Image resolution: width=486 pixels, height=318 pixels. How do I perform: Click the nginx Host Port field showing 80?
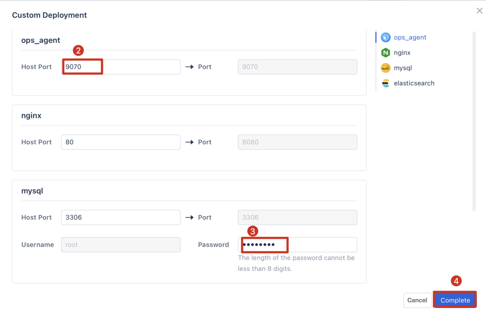click(x=120, y=142)
